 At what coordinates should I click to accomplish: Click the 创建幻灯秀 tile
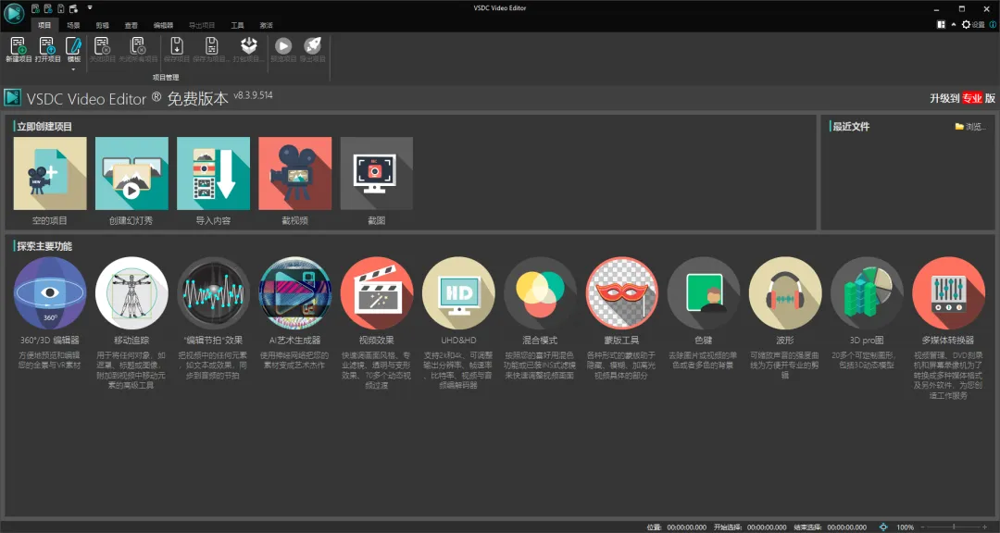tap(131, 173)
